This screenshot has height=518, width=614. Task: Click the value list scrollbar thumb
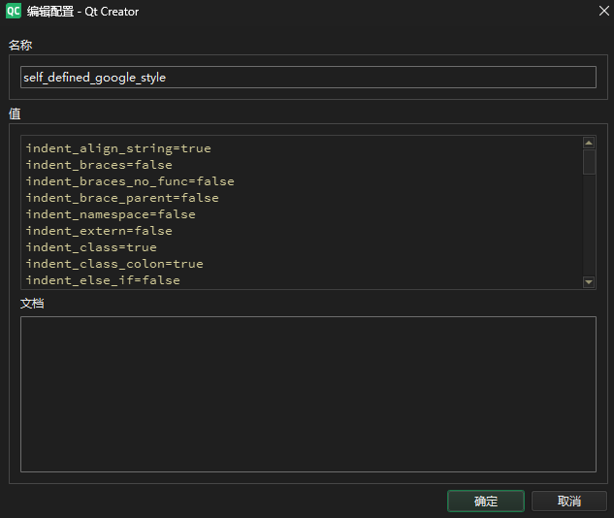coord(589,161)
